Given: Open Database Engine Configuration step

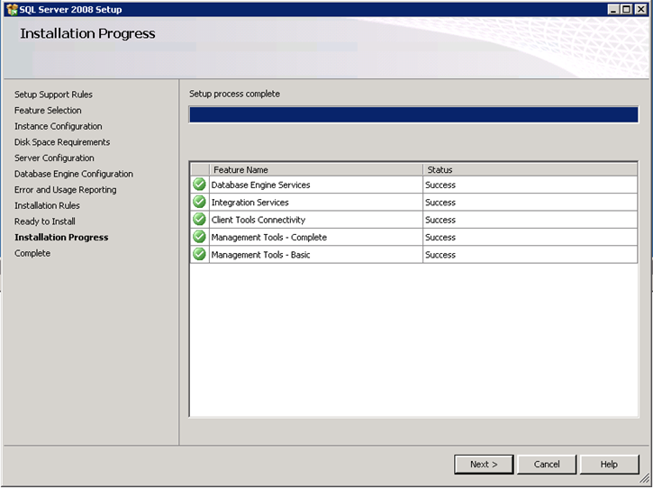Looking at the screenshot, I should [x=74, y=174].
